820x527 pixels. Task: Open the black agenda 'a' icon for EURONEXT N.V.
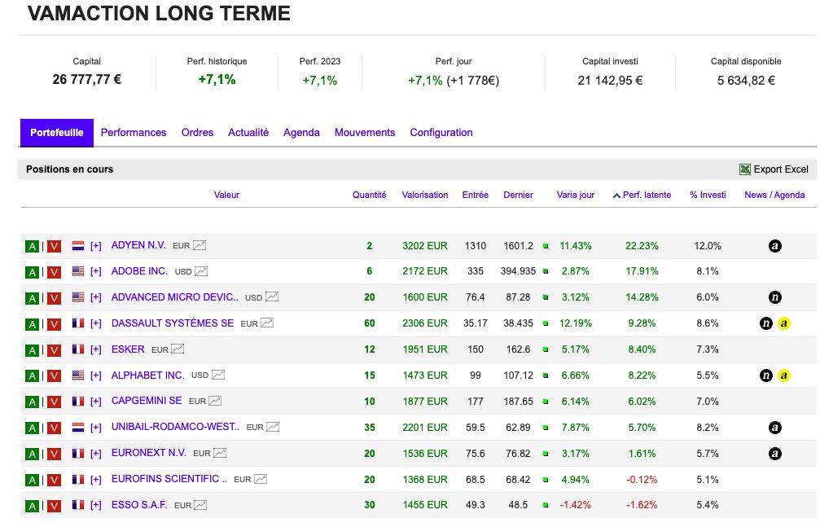775,454
